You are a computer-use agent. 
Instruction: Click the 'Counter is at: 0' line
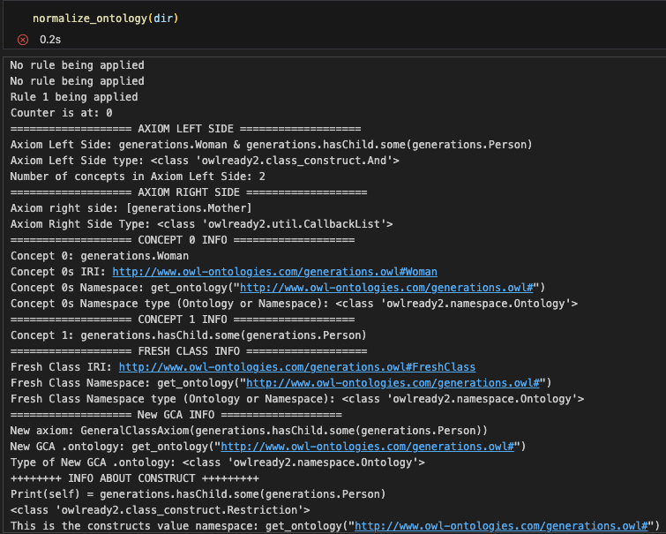62,113
